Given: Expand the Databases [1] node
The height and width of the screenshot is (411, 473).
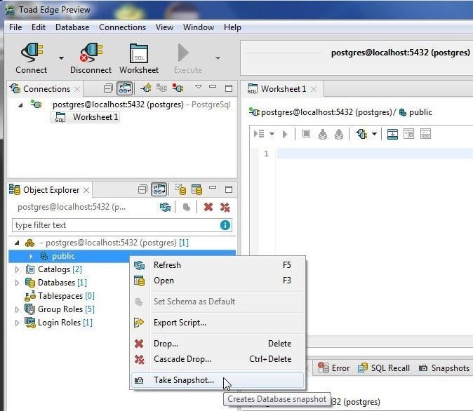Looking at the screenshot, I should [x=17, y=283].
